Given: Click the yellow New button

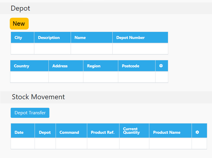Looking at the screenshot, I should 19,24.
